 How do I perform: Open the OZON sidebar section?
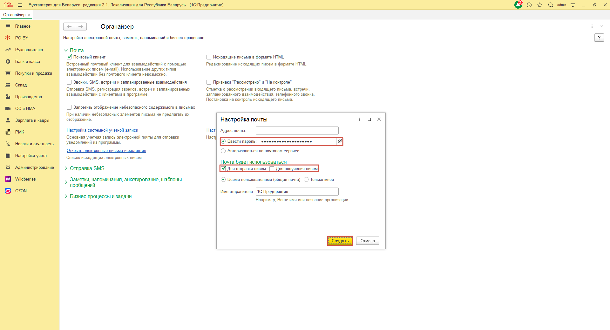[x=21, y=191]
